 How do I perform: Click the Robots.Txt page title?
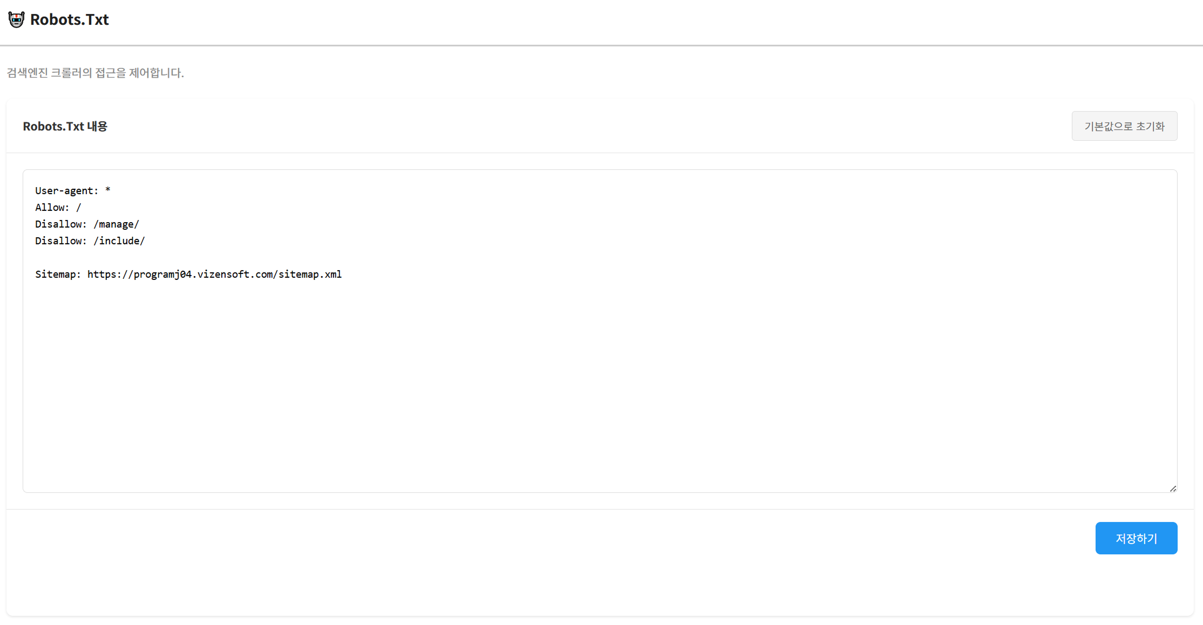69,20
